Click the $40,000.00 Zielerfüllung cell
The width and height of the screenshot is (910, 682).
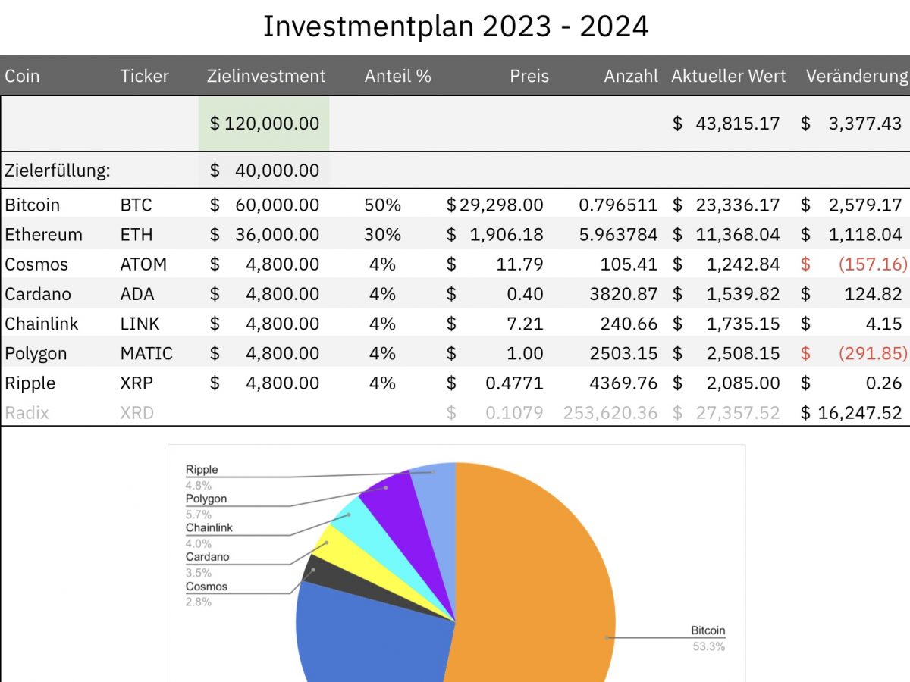[x=264, y=170]
